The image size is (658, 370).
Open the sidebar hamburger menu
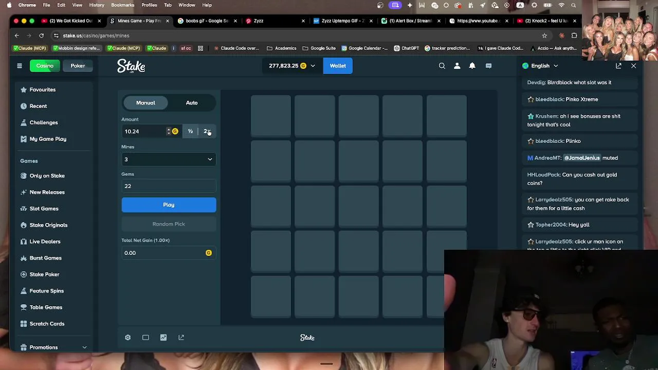click(20, 66)
